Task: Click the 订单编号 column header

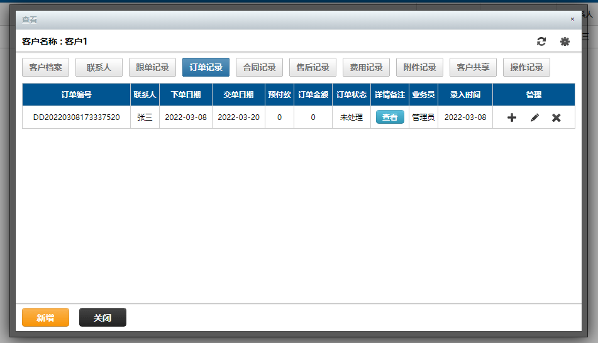Action: (x=76, y=94)
